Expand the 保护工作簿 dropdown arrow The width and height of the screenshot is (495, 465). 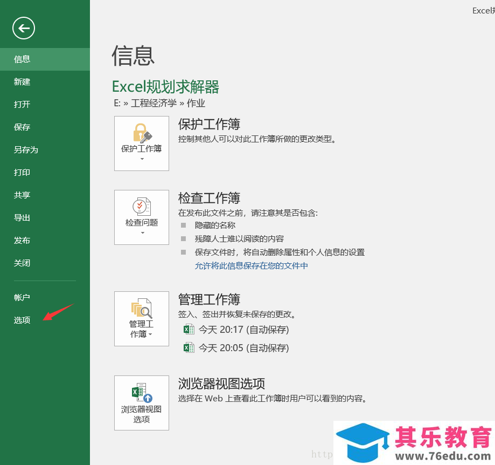(x=142, y=159)
